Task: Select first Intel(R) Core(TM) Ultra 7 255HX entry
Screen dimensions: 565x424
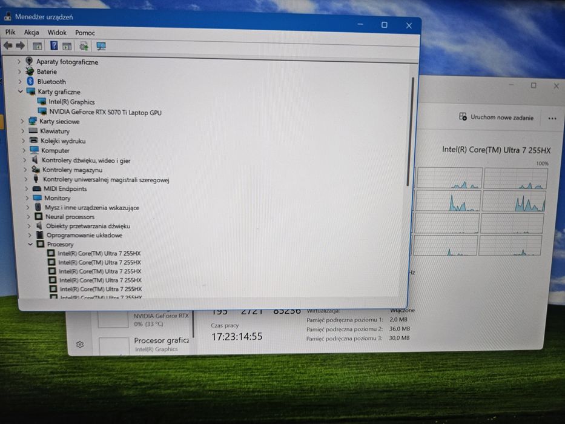Action: (x=99, y=253)
